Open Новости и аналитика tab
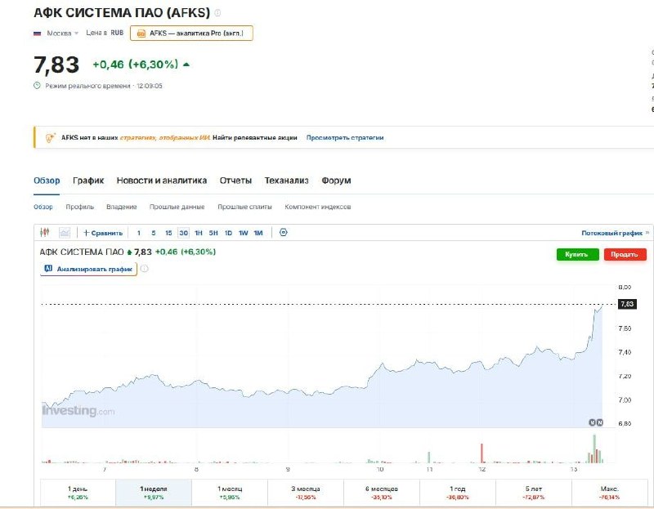Image resolution: width=654 pixels, height=509 pixels. 162,181
